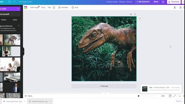Open the color picker rainbow swatch
Screen dimensions: 185x104
pos(26,8)
